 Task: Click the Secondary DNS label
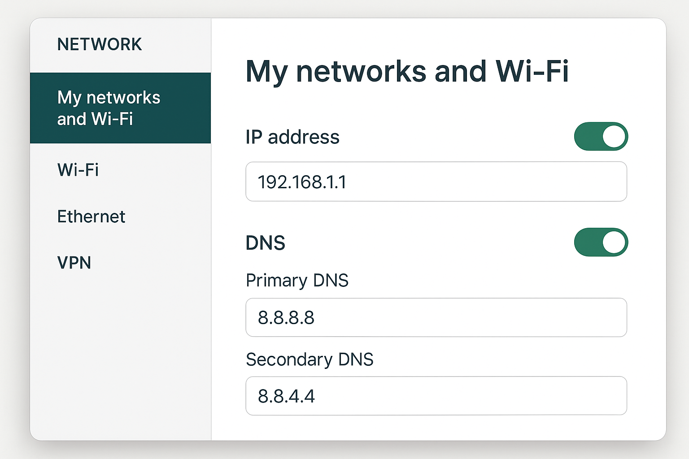(310, 359)
